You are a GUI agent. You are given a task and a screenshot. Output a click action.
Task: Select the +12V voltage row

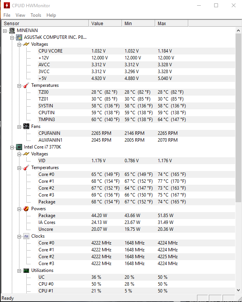(x=136, y=58)
